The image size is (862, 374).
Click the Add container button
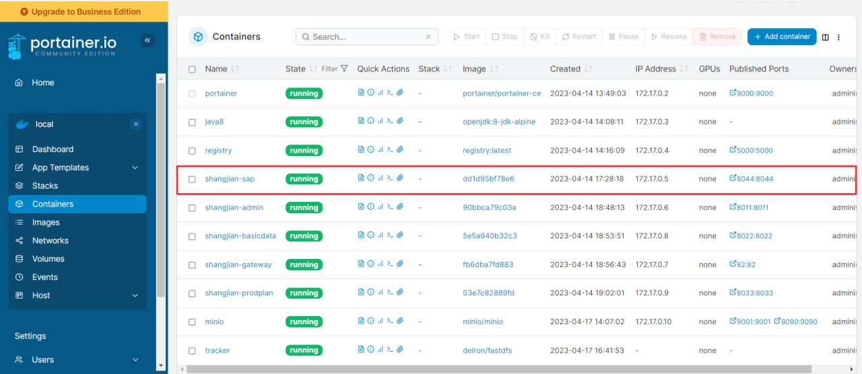coord(781,37)
